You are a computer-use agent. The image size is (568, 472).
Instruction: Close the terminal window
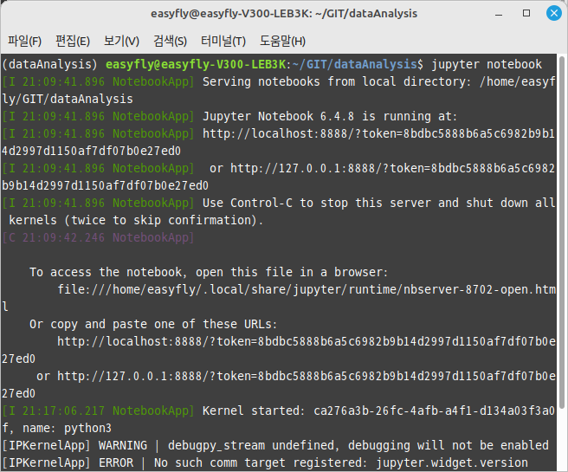tap(554, 13)
